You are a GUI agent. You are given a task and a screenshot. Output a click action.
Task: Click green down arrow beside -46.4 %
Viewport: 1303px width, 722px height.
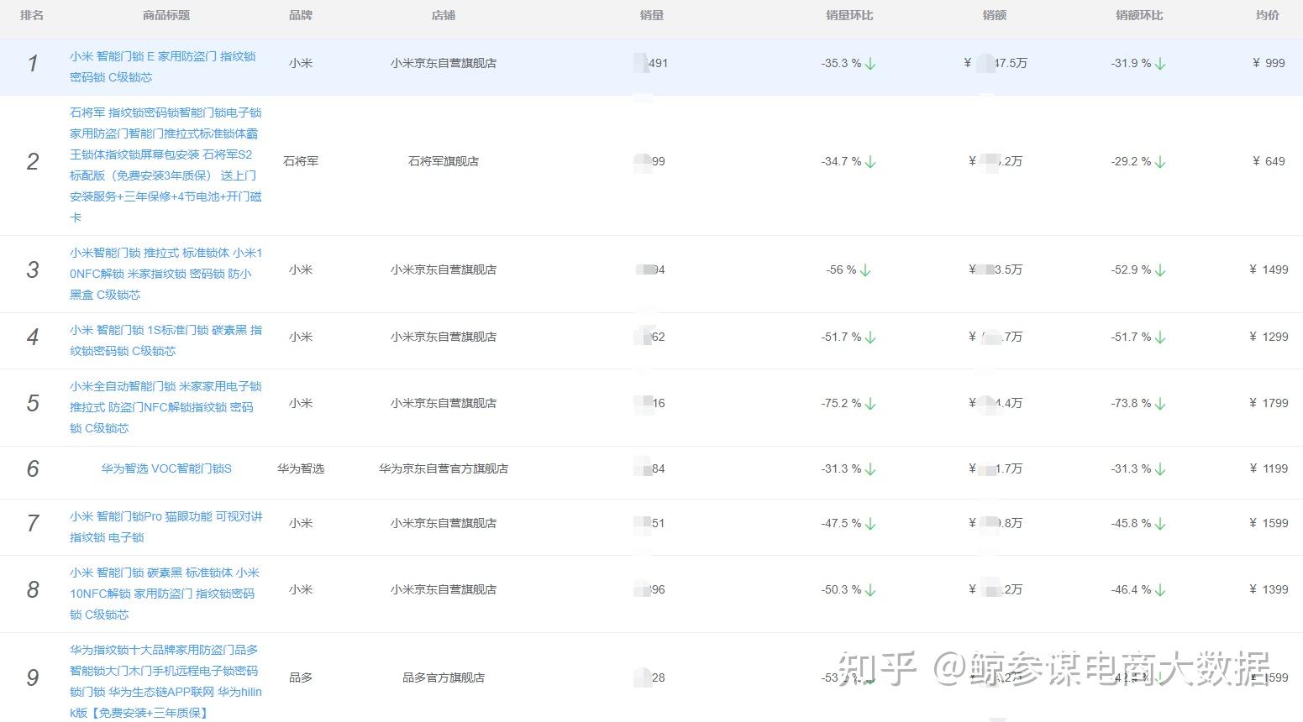coord(1160,590)
